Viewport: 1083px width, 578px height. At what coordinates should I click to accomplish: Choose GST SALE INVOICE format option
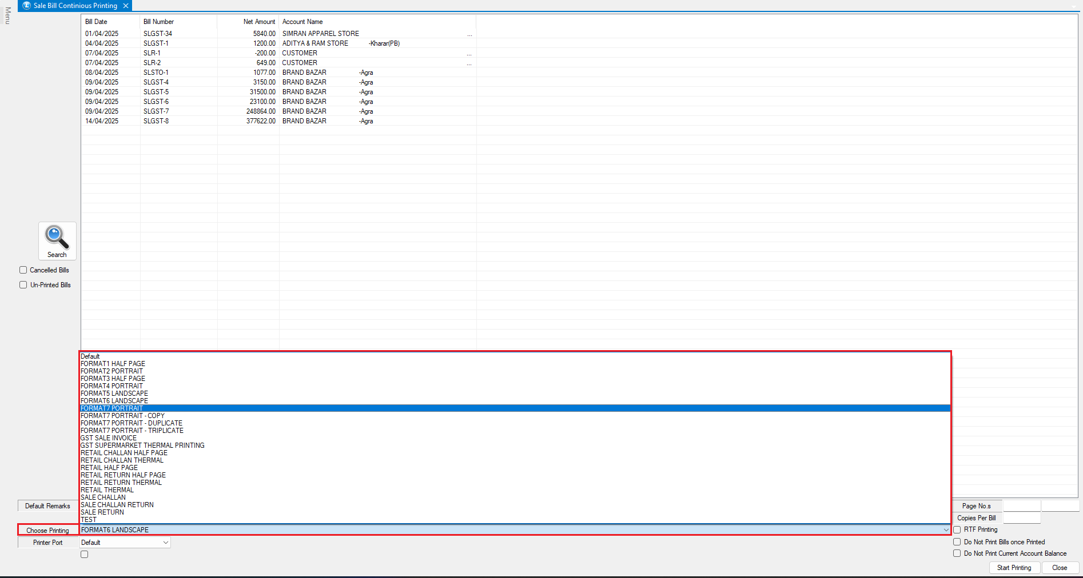click(x=109, y=438)
